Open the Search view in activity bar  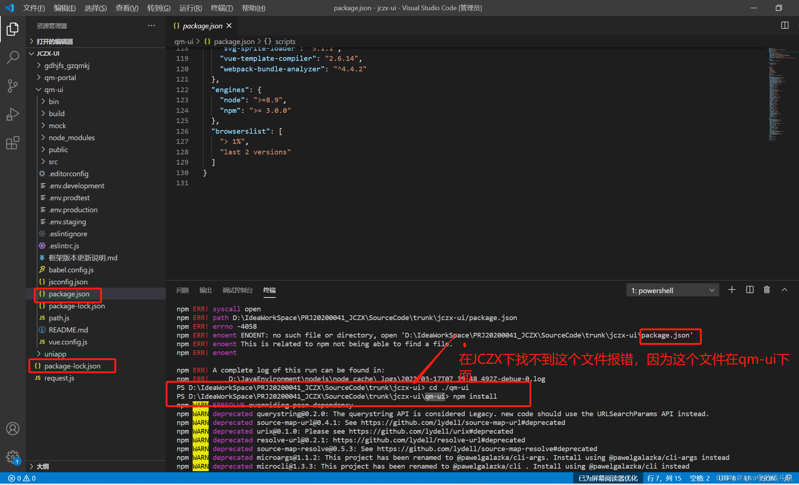(13, 57)
